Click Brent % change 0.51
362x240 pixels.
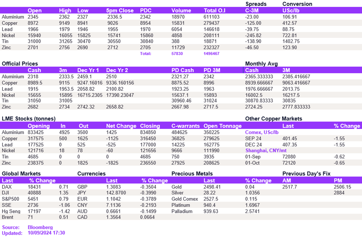[x=64, y=217]
